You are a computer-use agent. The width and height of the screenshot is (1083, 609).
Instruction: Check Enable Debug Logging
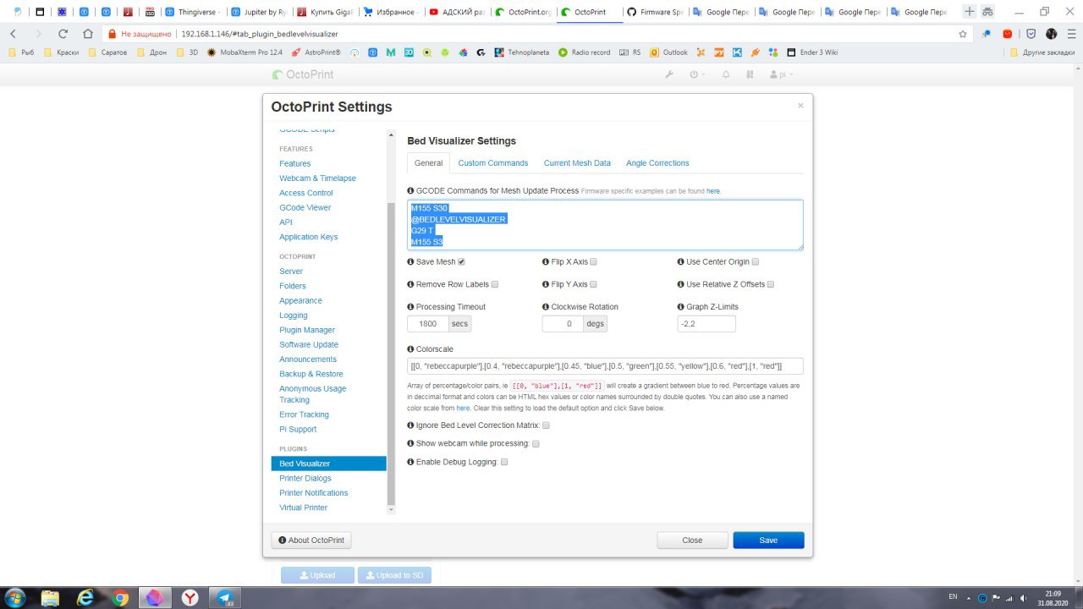click(504, 463)
